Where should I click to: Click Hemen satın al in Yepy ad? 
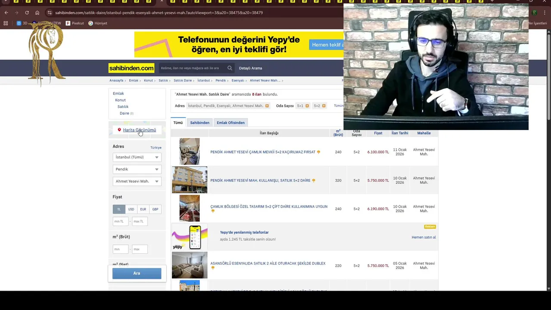tap(424, 237)
